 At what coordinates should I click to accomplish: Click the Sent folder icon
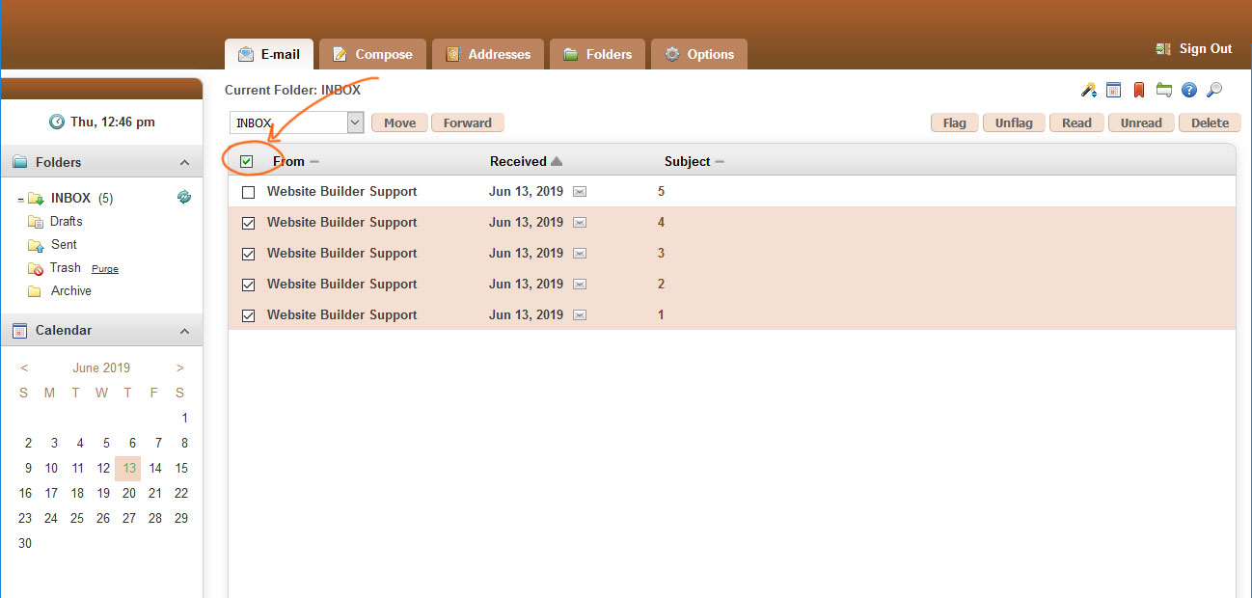[x=36, y=245]
